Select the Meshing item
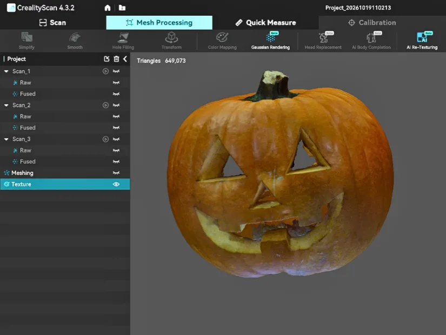 (x=65, y=173)
